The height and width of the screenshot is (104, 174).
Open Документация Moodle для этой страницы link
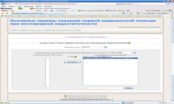[x=87, y=96]
